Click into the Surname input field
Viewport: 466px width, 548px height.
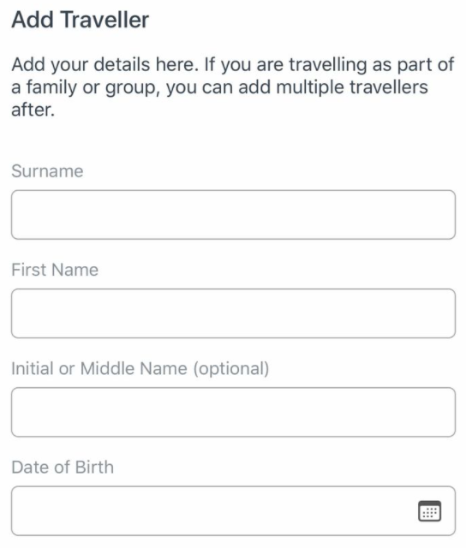(x=233, y=215)
